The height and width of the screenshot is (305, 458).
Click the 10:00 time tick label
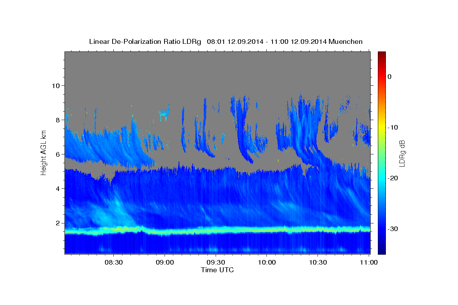pyautogui.click(x=266, y=262)
